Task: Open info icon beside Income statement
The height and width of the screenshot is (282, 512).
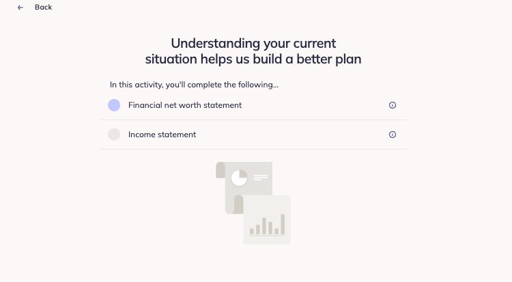Action: (x=392, y=135)
